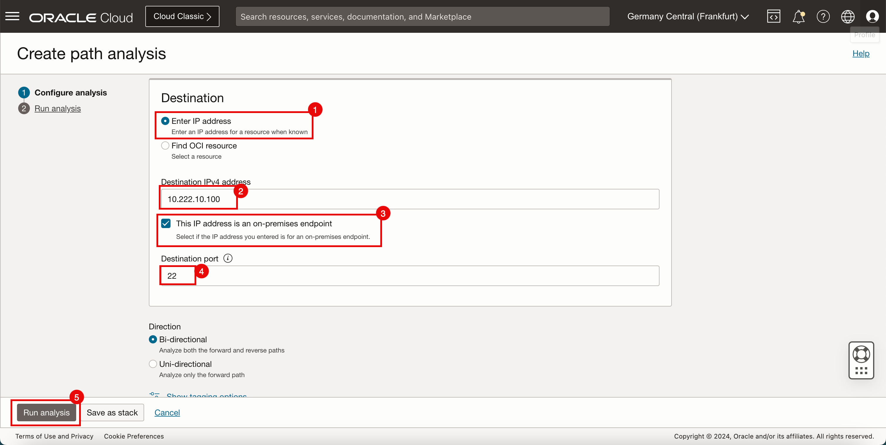The height and width of the screenshot is (445, 886).
Task: Open the notifications bell
Action: pyautogui.click(x=798, y=16)
